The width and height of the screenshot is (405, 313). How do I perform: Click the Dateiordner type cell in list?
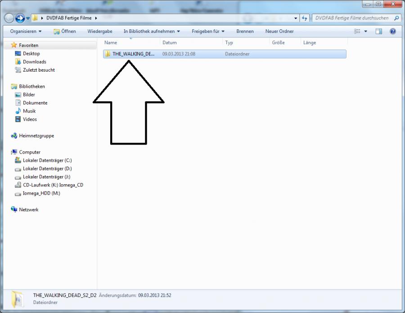coord(237,54)
